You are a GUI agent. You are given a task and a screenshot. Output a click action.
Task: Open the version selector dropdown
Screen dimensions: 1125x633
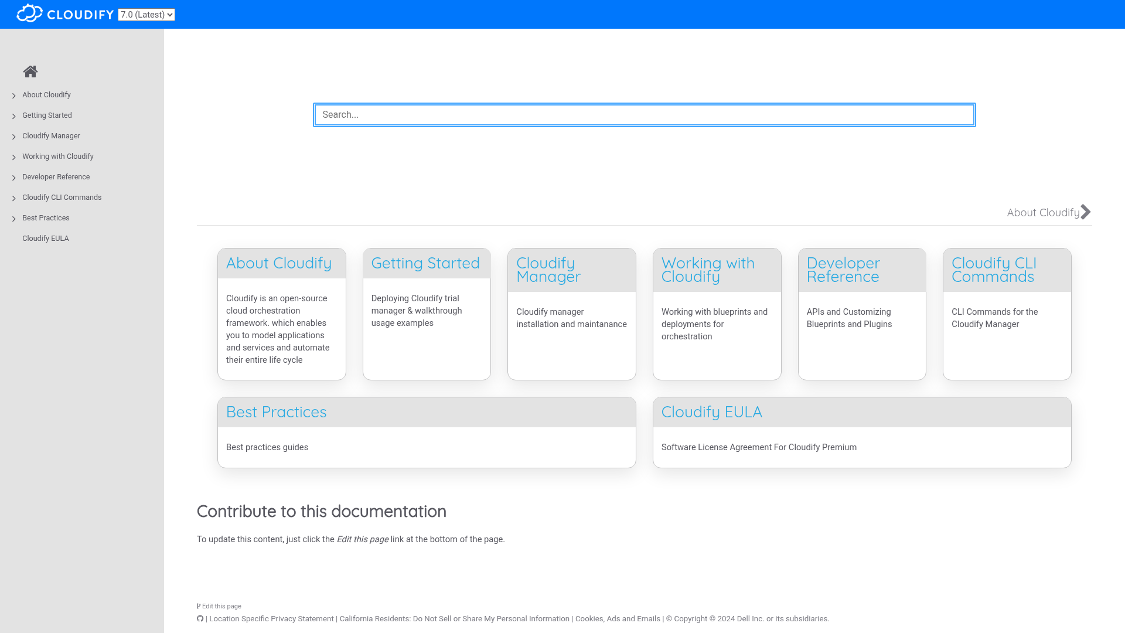click(x=146, y=15)
